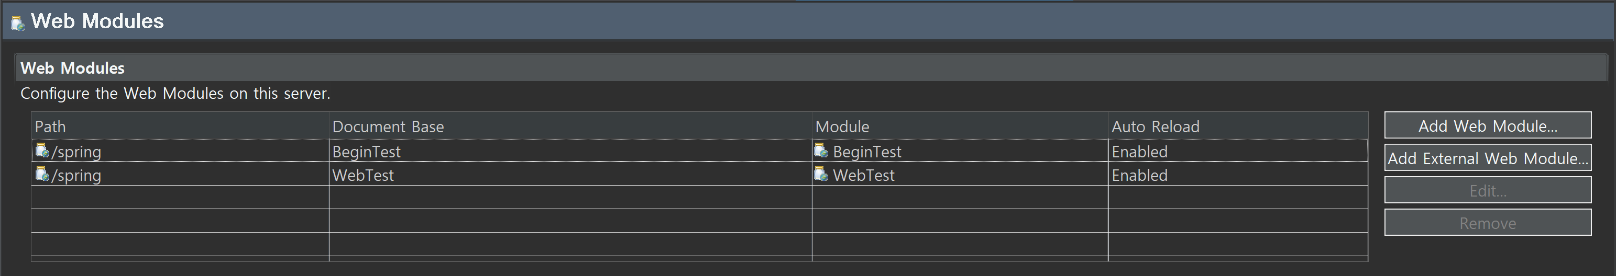Click the Auto Reload column header
This screenshot has width=1616, height=276.
(1238, 126)
